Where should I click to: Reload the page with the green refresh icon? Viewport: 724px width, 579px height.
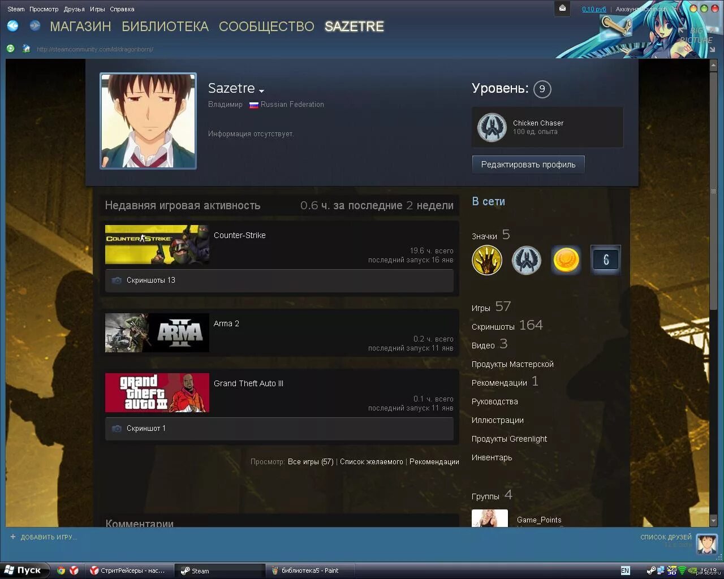pos(10,49)
